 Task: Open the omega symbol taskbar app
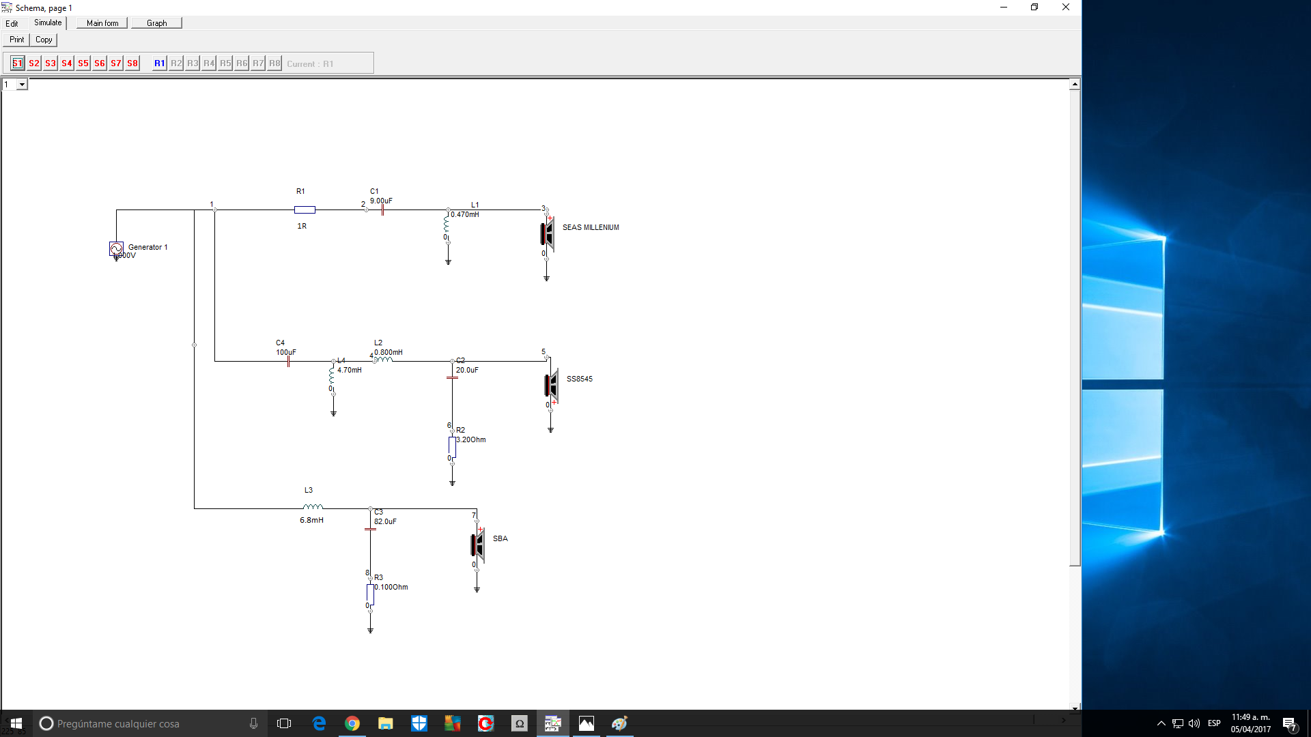[x=520, y=723]
